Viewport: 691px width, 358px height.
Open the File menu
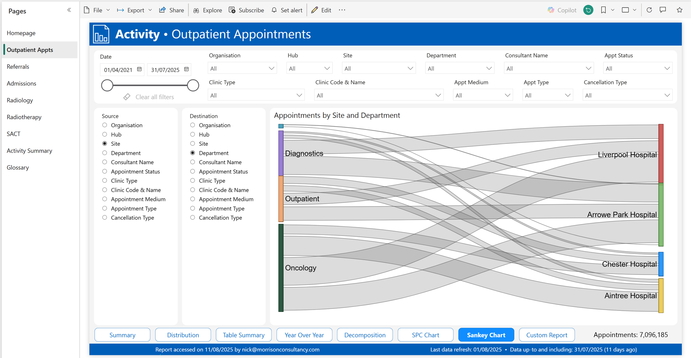97,10
